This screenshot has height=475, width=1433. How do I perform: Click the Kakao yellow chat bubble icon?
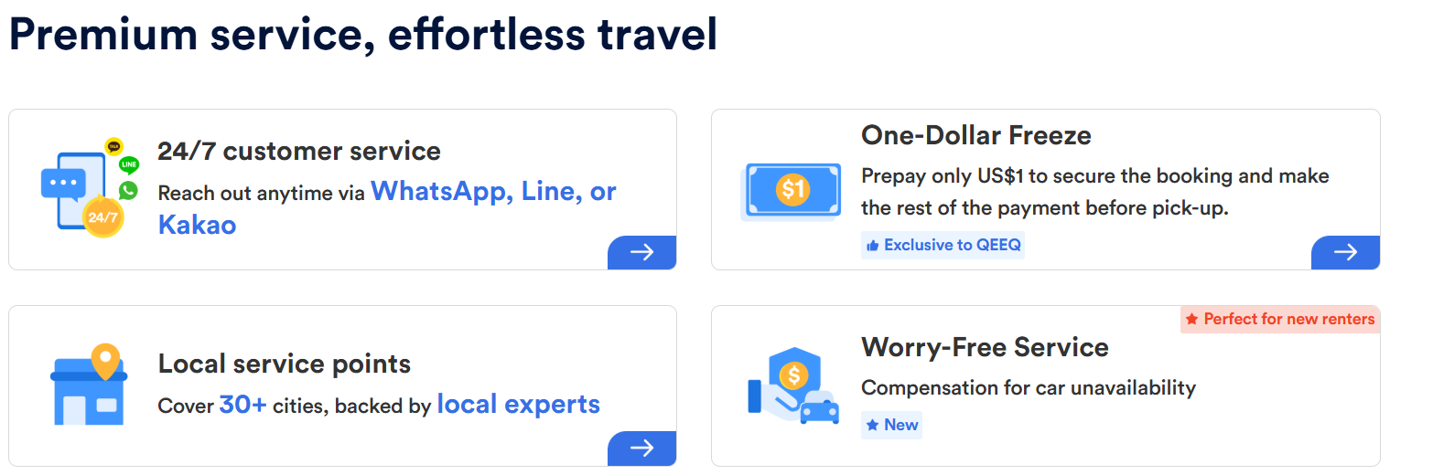[x=113, y=145]
